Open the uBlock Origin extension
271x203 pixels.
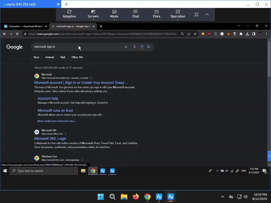pos(209,34)
